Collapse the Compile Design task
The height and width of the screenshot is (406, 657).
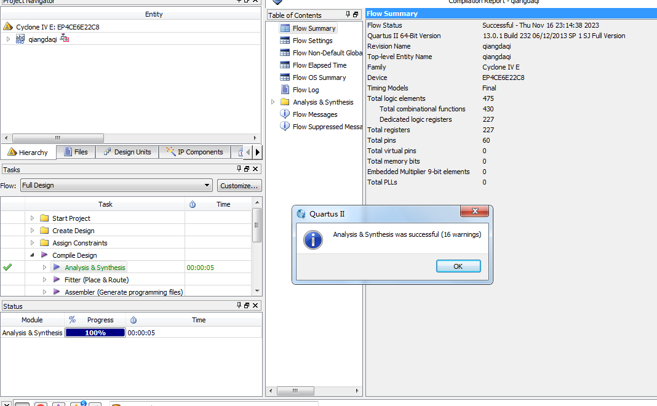point(32,255)
